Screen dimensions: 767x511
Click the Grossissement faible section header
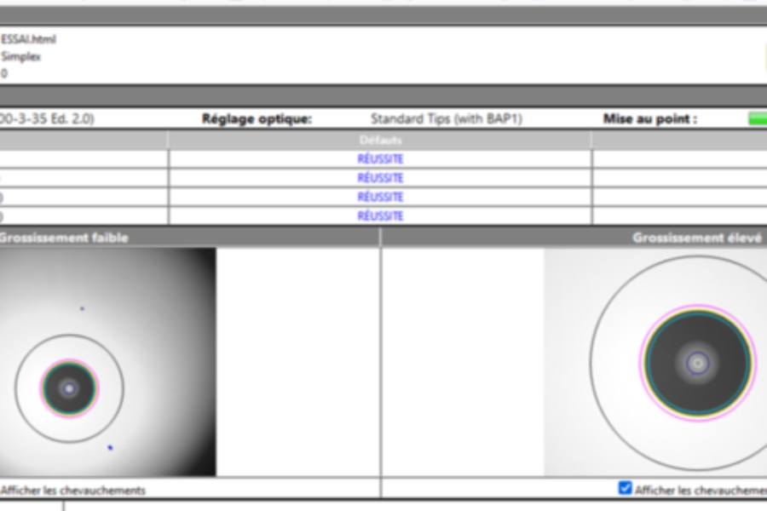pos(64,238)
